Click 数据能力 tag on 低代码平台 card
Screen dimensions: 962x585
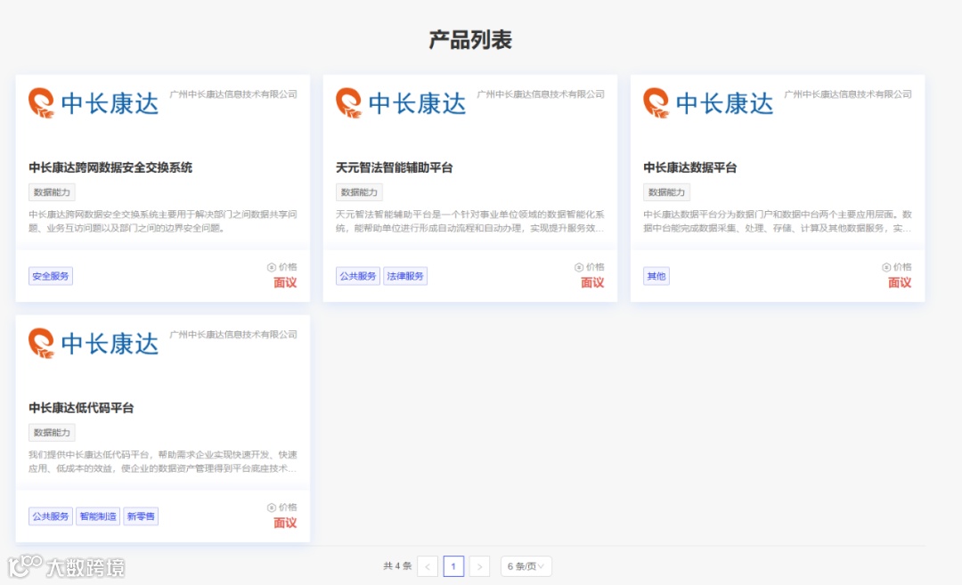click(x=52, y=433)
